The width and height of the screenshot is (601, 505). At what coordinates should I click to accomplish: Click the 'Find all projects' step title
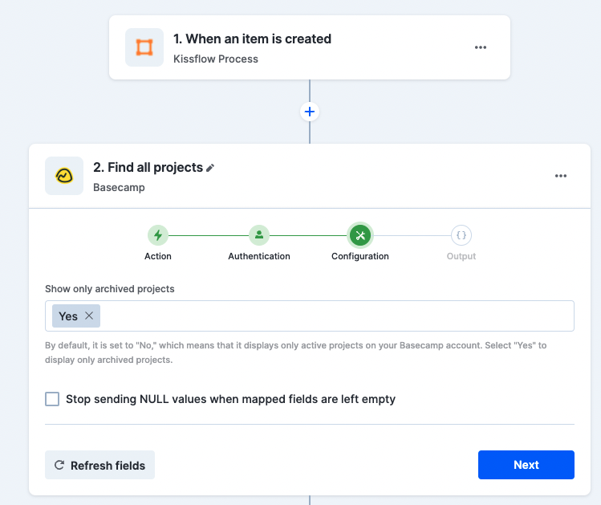(x=148, y=168)
